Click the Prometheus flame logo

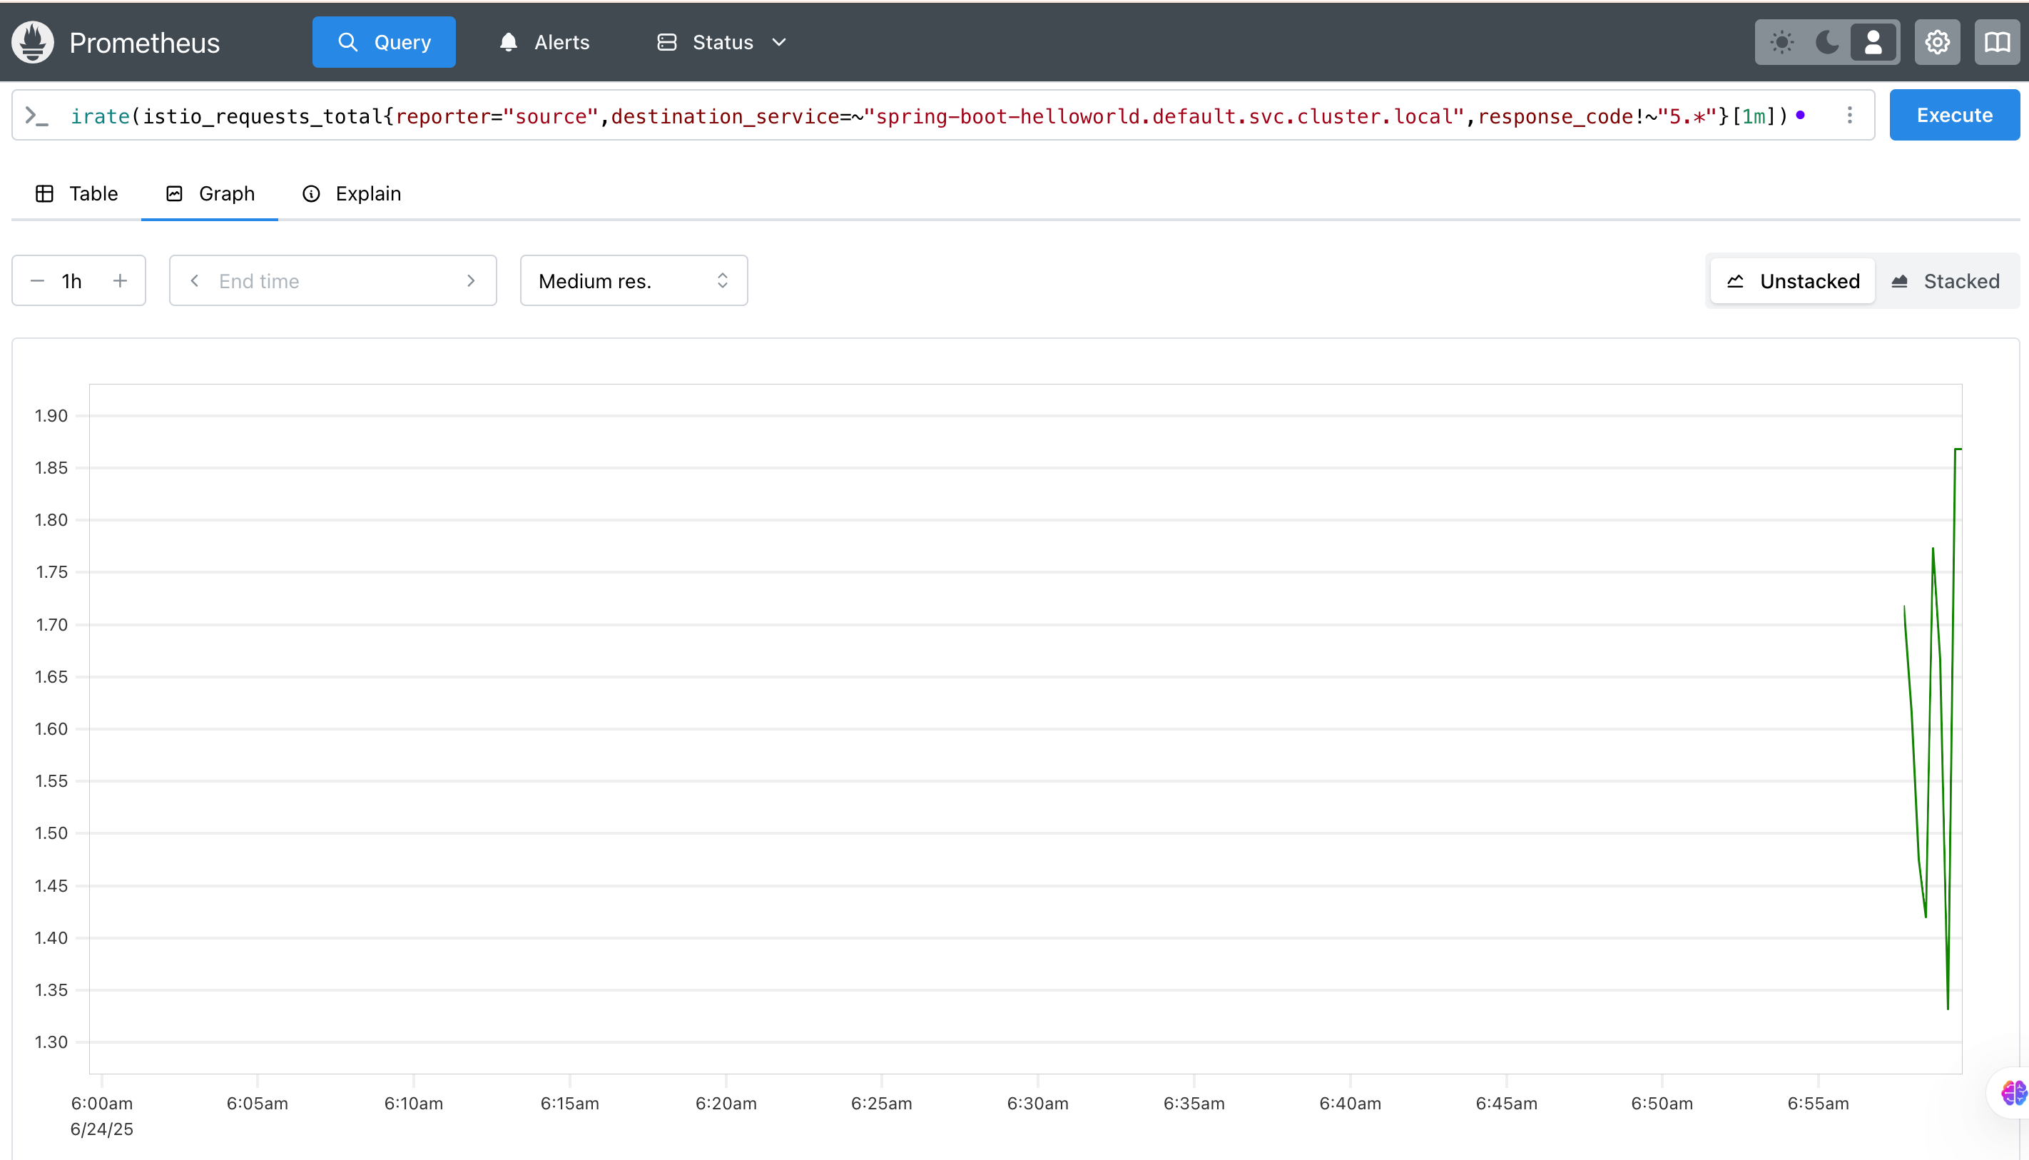(x=33, y=42)
